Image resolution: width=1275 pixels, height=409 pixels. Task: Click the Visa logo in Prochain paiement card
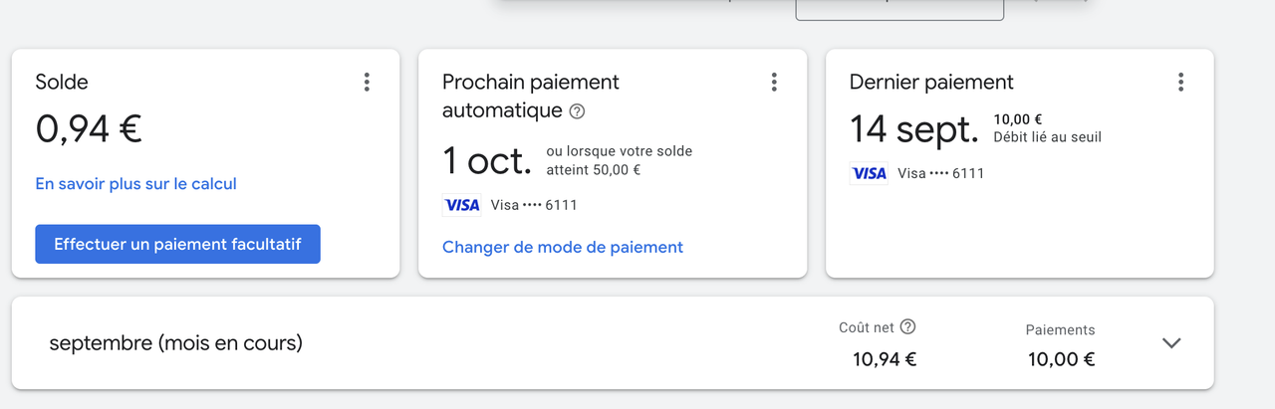462,205
